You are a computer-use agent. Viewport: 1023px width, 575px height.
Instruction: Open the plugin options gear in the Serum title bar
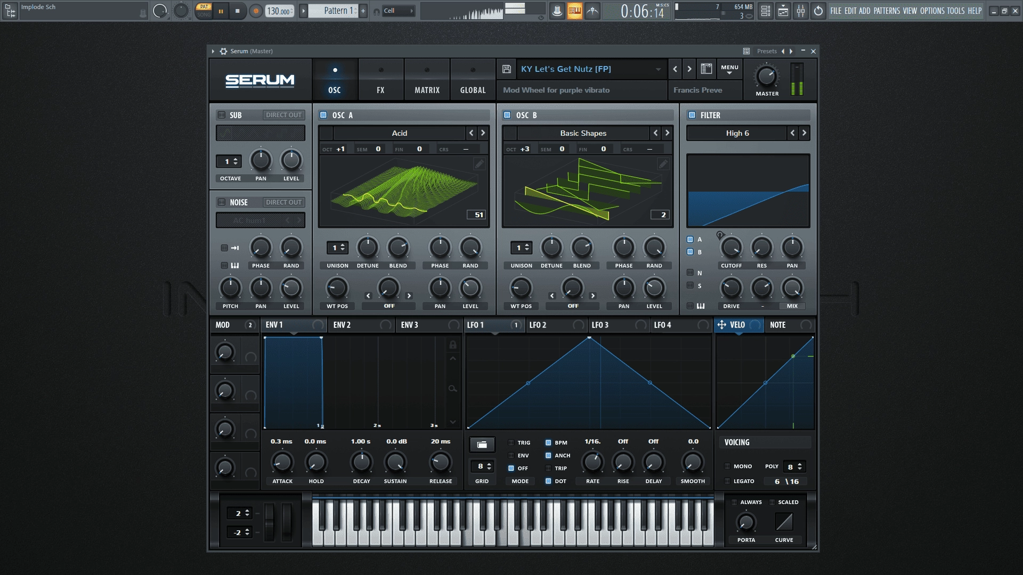coord(223,51)
